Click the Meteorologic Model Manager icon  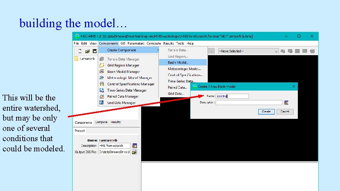[102, 78]
